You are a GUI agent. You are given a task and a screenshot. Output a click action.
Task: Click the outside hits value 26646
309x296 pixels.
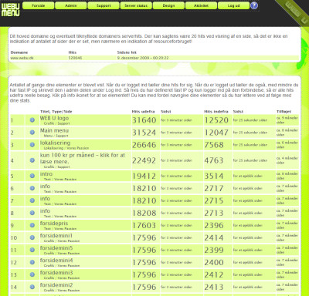(x=144, y=145)
